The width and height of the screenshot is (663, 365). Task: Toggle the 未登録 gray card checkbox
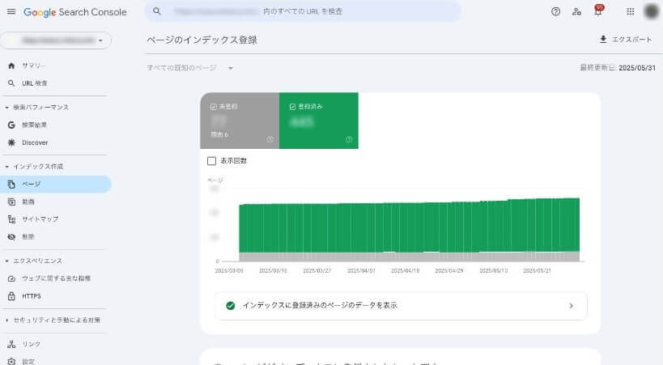214,107
